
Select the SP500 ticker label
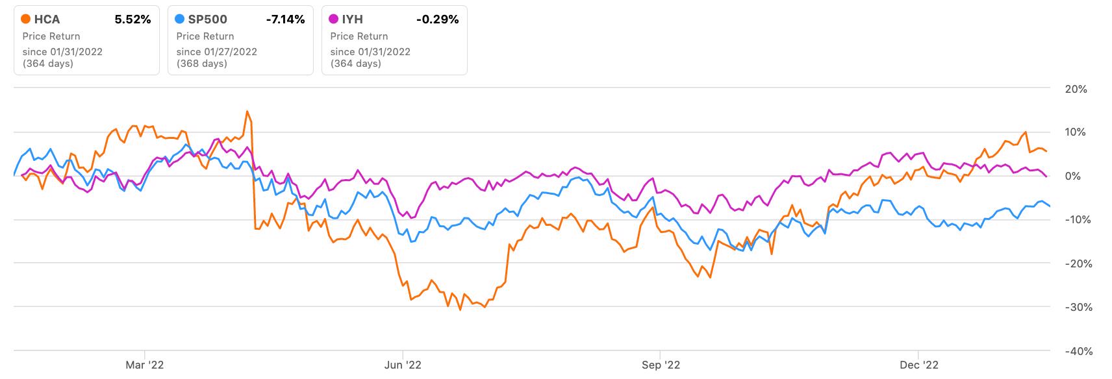pyautogui.click(x=208, y=19)
